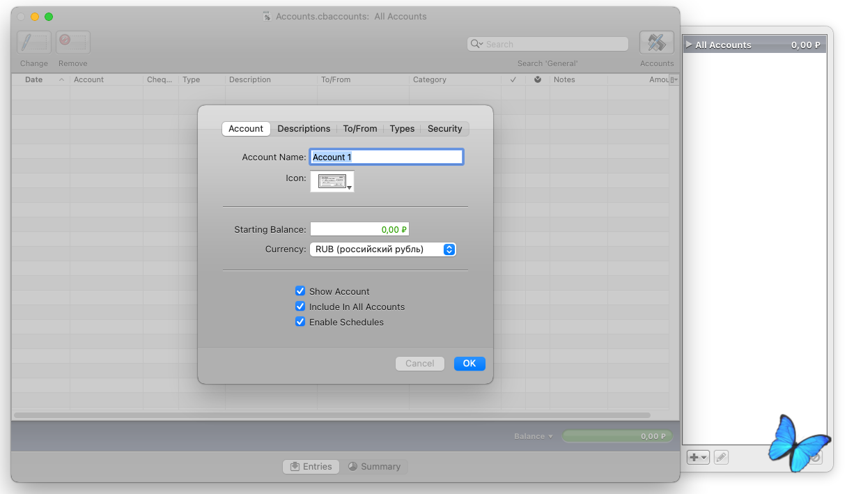Open the Accounts drawer toolbar icon
Screen dimensions: 847x494
tap(656, 43)
